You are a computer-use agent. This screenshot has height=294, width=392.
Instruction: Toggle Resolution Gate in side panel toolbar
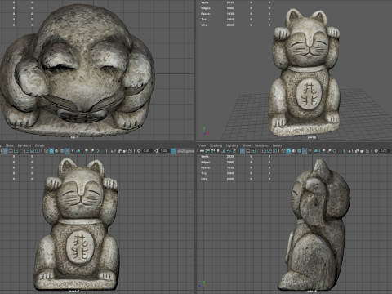[x=253, y=150]
